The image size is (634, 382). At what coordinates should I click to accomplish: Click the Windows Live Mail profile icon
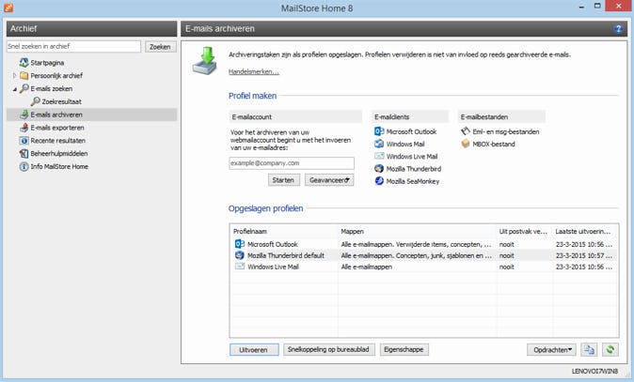240,267
